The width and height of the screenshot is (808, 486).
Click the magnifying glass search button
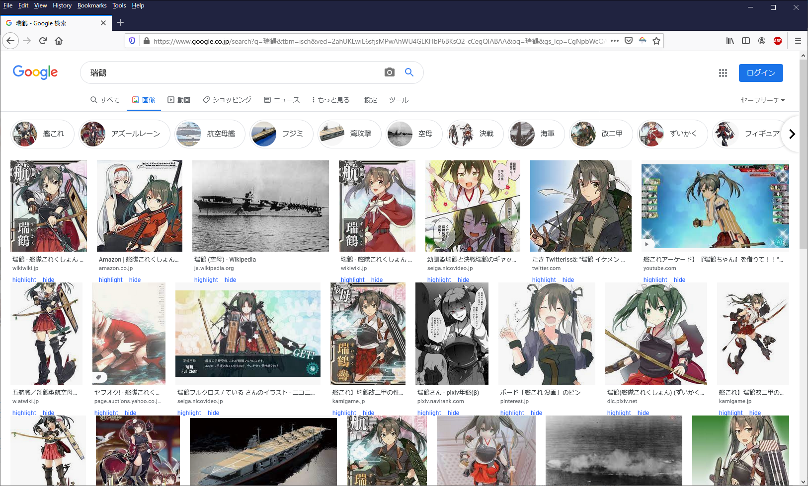point(409,72)
